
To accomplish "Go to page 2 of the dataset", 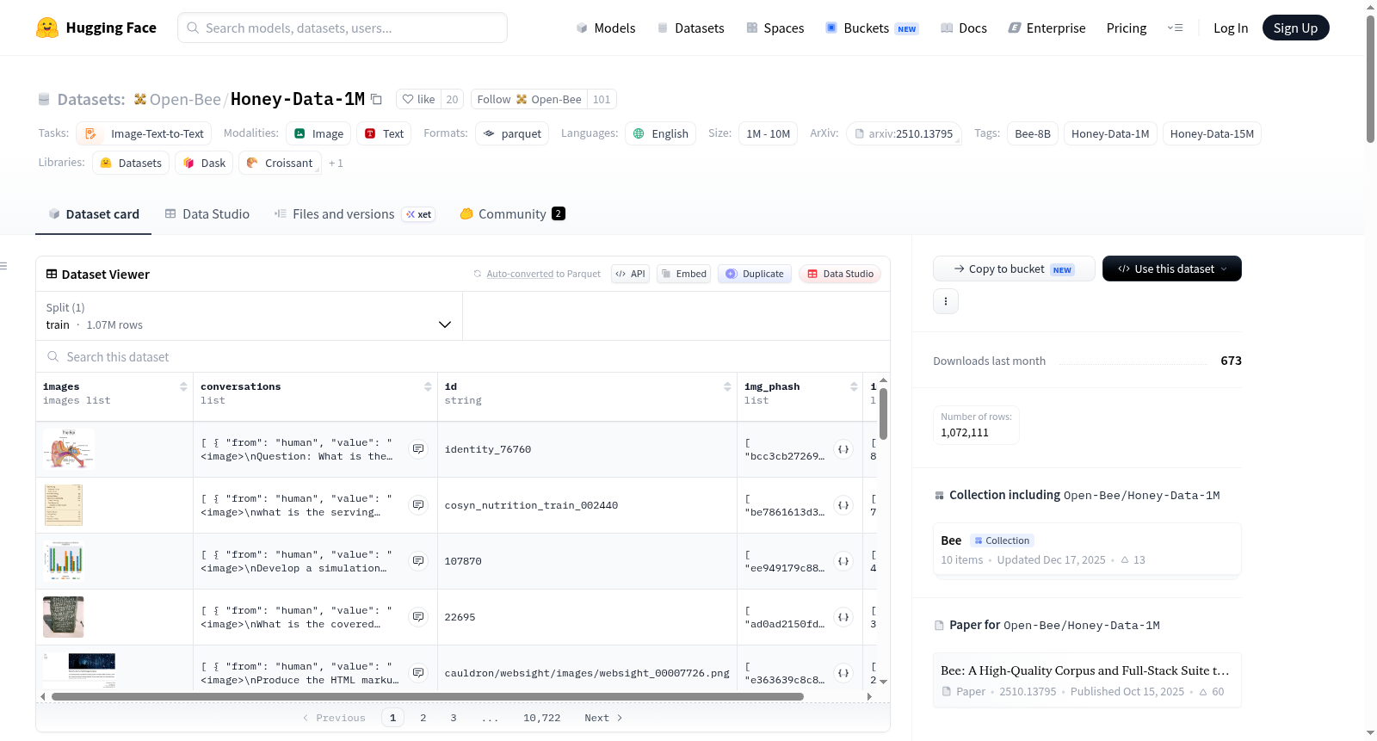I will pyautogui.click(x=423, y=718).
